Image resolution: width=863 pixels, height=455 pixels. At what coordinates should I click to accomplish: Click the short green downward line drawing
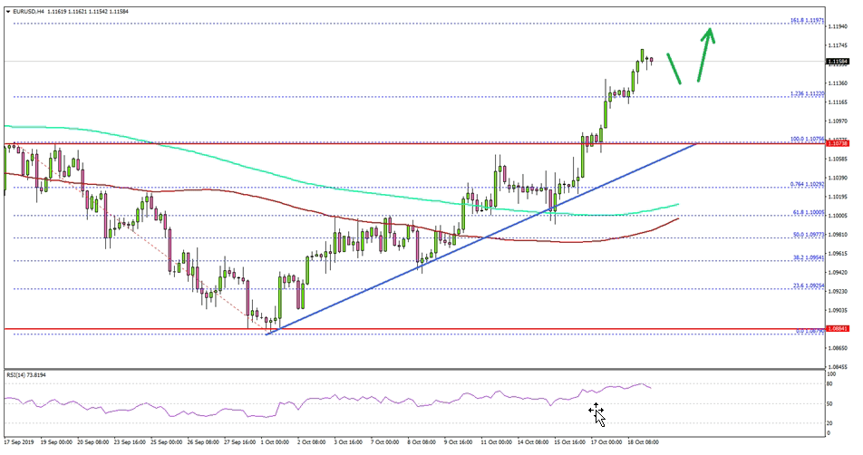[674, 68]
